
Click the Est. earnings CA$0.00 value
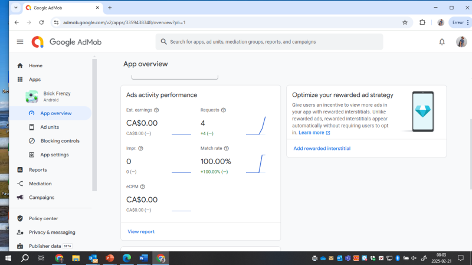[x=142, y=123]
